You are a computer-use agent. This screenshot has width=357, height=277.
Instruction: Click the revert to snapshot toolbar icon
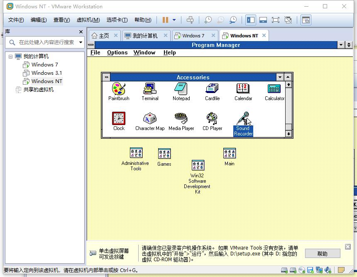pos(220,20)
